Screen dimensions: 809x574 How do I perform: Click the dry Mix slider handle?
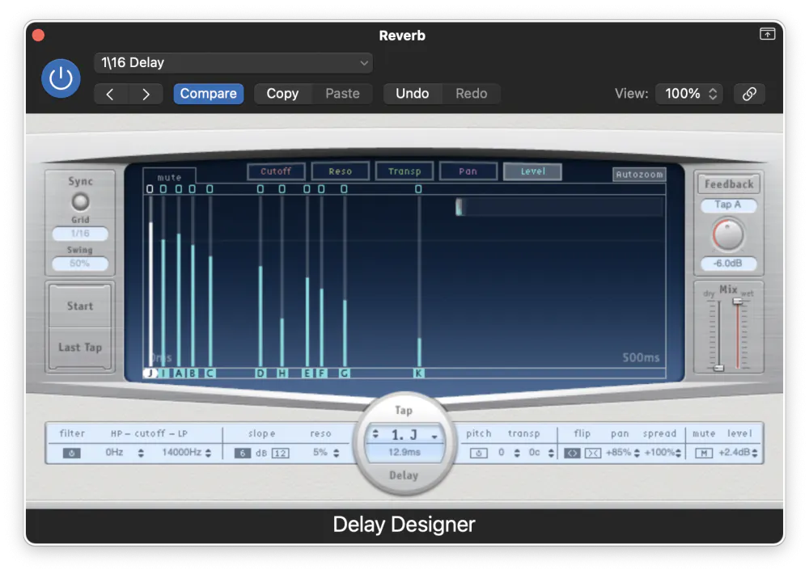click(x=718, y=368)
